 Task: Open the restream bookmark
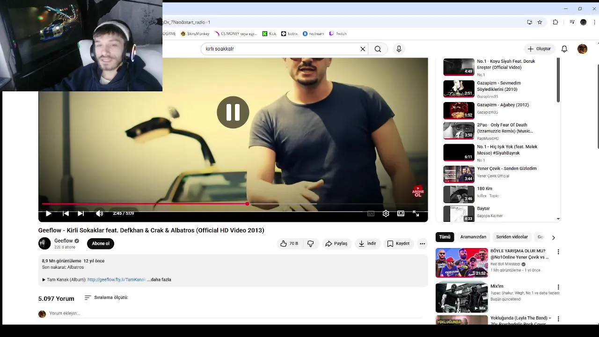pyautogui.click(x=314, y=34)
